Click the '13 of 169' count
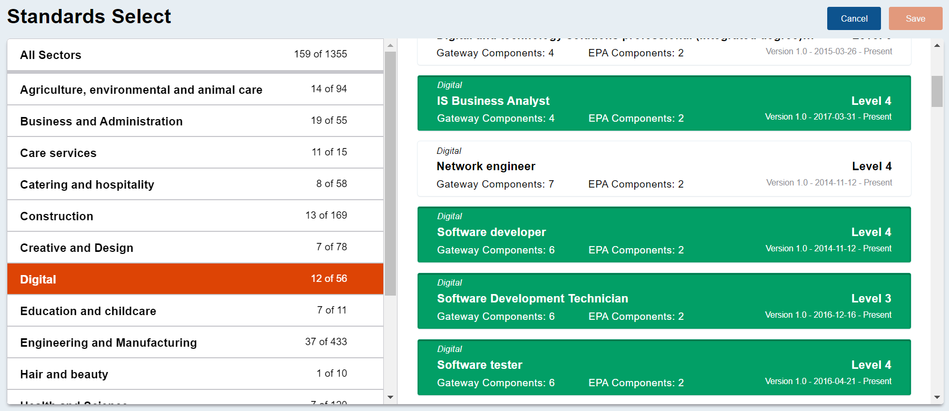 [x=326, y=215]
